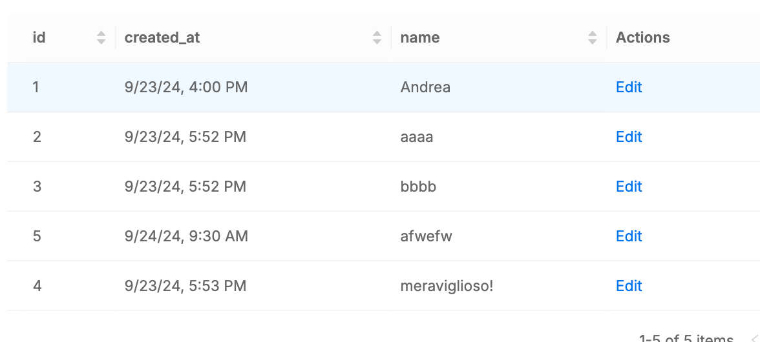Click the sort arrows icon in id column
The height and width of the screenshot is (342, 760).
tap(101, 38)
